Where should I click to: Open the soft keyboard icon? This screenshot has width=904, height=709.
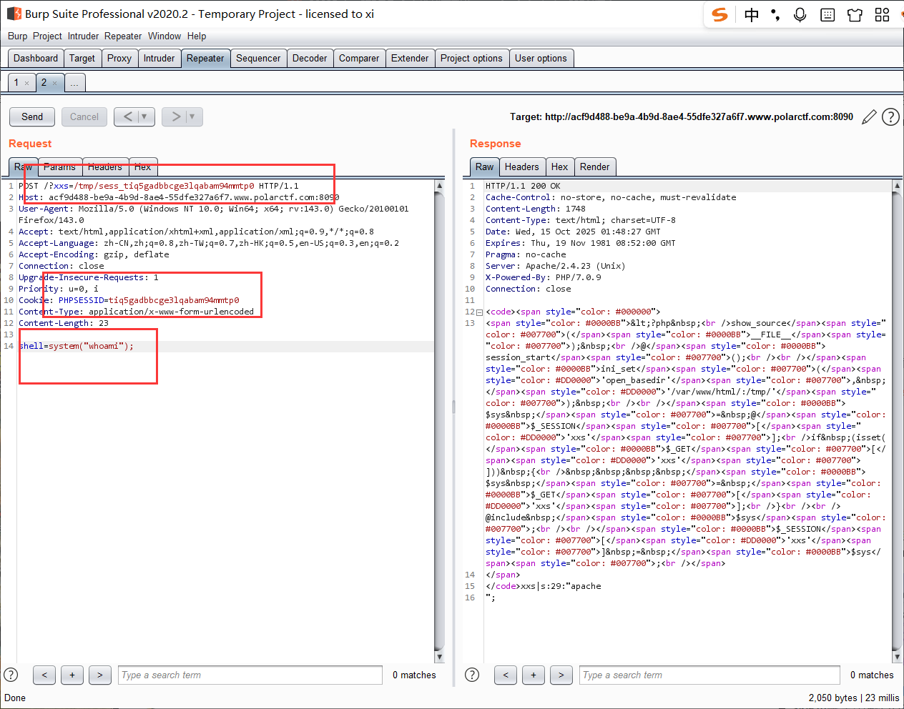(x=827, y=15)
